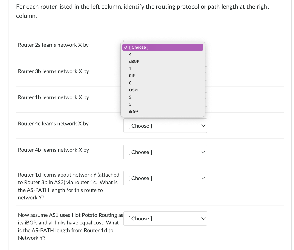Image resolution: width=294 pixels, height=250 pixels.
Task: Pick OSPF from the open dropdown
Action: [163, 90]
